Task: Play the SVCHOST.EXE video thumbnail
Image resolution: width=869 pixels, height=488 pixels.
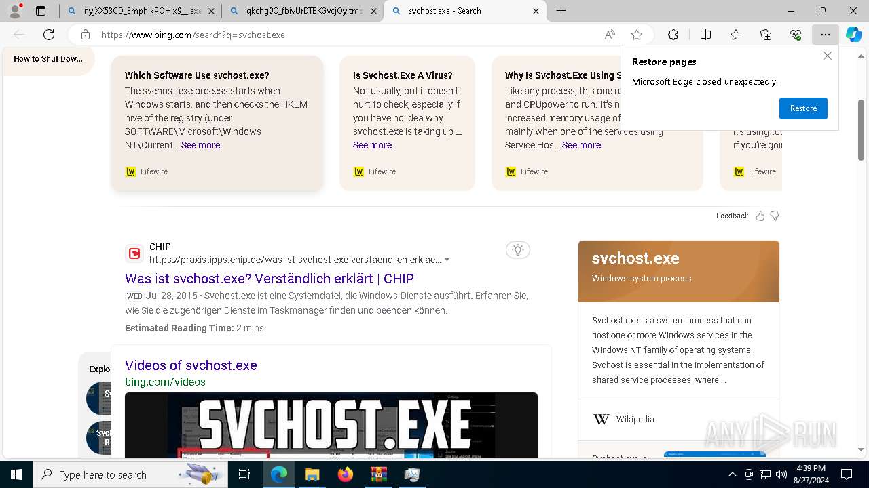Action: click(331, 426)
